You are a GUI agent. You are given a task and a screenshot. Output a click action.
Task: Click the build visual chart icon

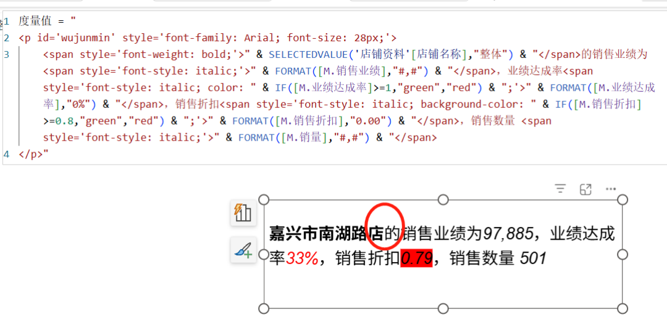point(243,213)
